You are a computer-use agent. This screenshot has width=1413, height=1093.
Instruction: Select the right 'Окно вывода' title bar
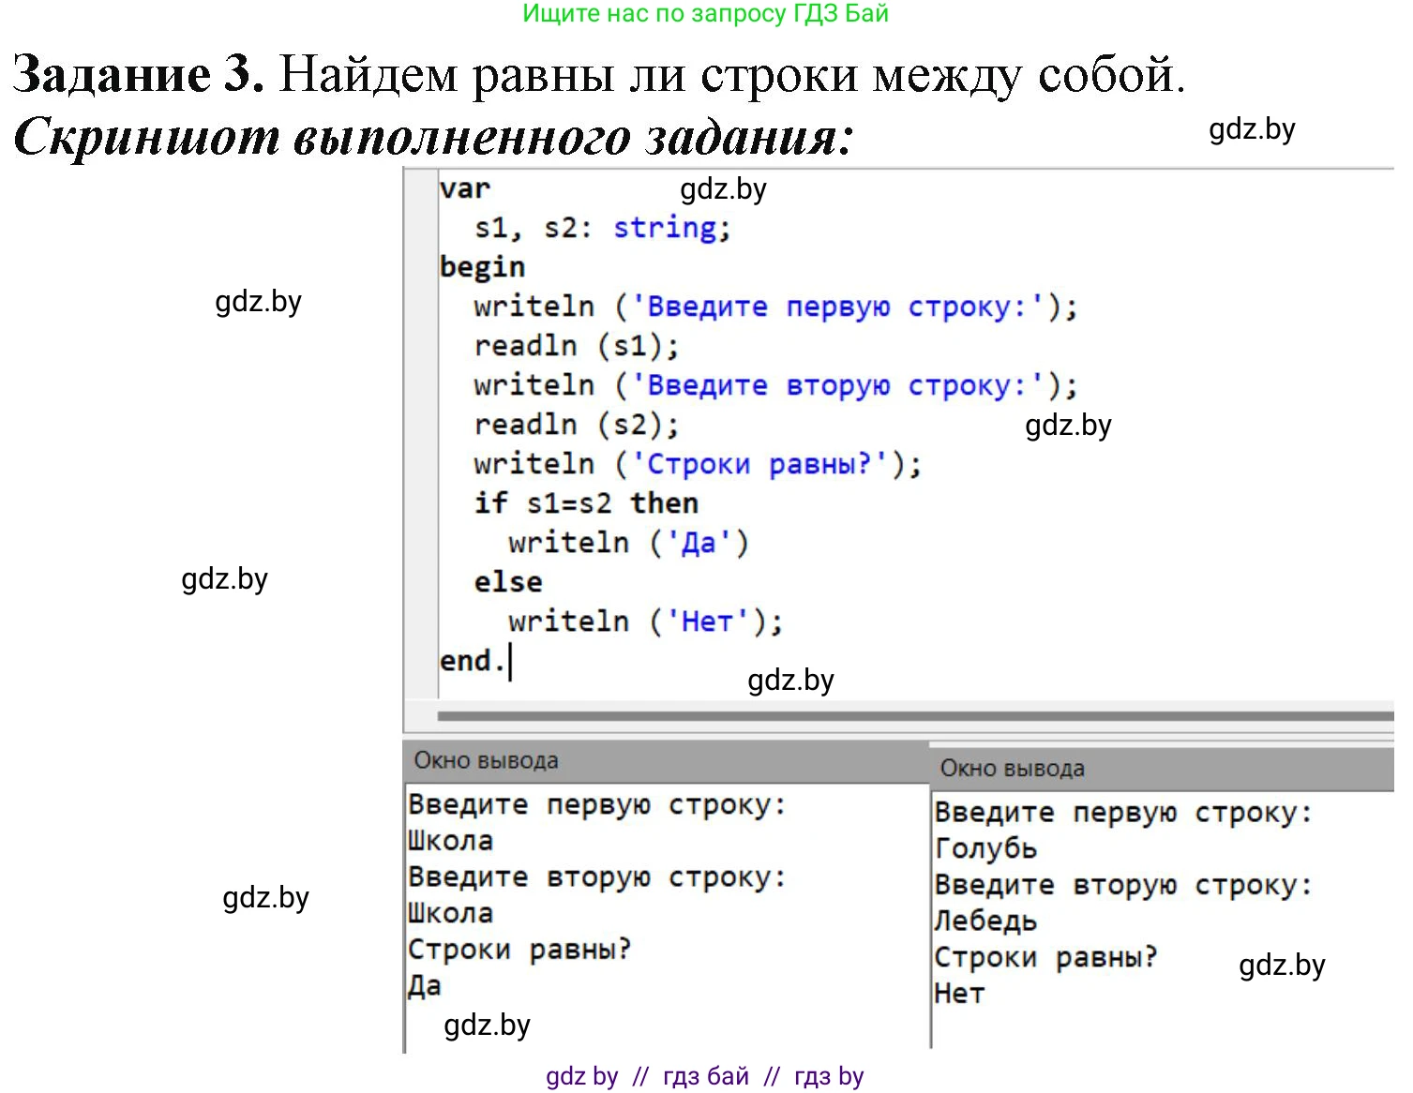point(1013,769)
